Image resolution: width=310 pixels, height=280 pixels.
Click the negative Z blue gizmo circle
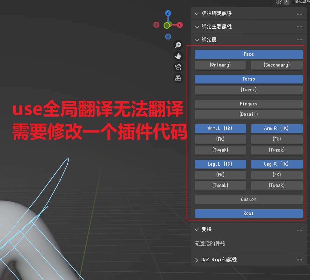pos(168,37)
